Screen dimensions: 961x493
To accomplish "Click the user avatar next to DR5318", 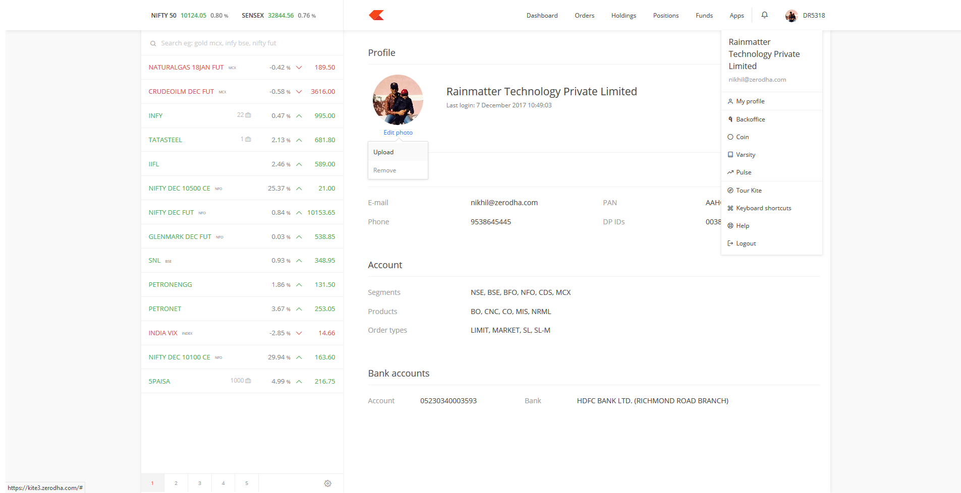I will pos(791,16).
